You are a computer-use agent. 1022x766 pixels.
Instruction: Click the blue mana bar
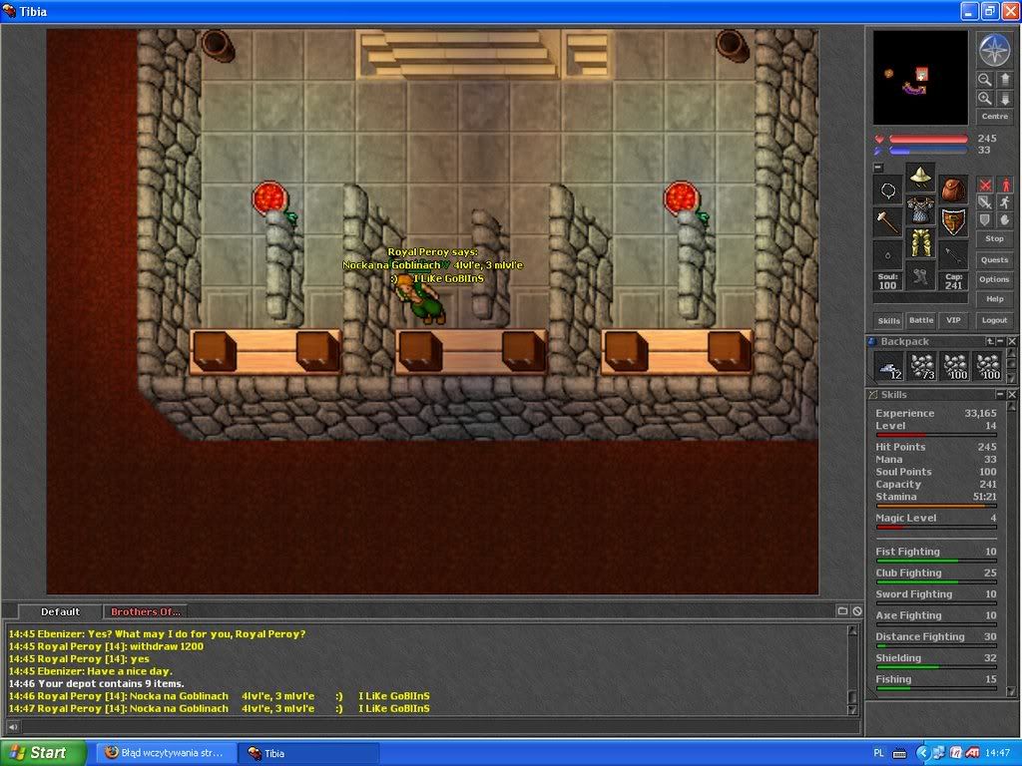[929, 151]
